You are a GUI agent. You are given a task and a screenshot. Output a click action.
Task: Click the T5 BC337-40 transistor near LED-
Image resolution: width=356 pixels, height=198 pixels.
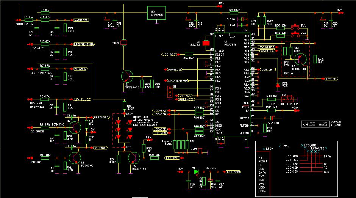coord(134,156)
